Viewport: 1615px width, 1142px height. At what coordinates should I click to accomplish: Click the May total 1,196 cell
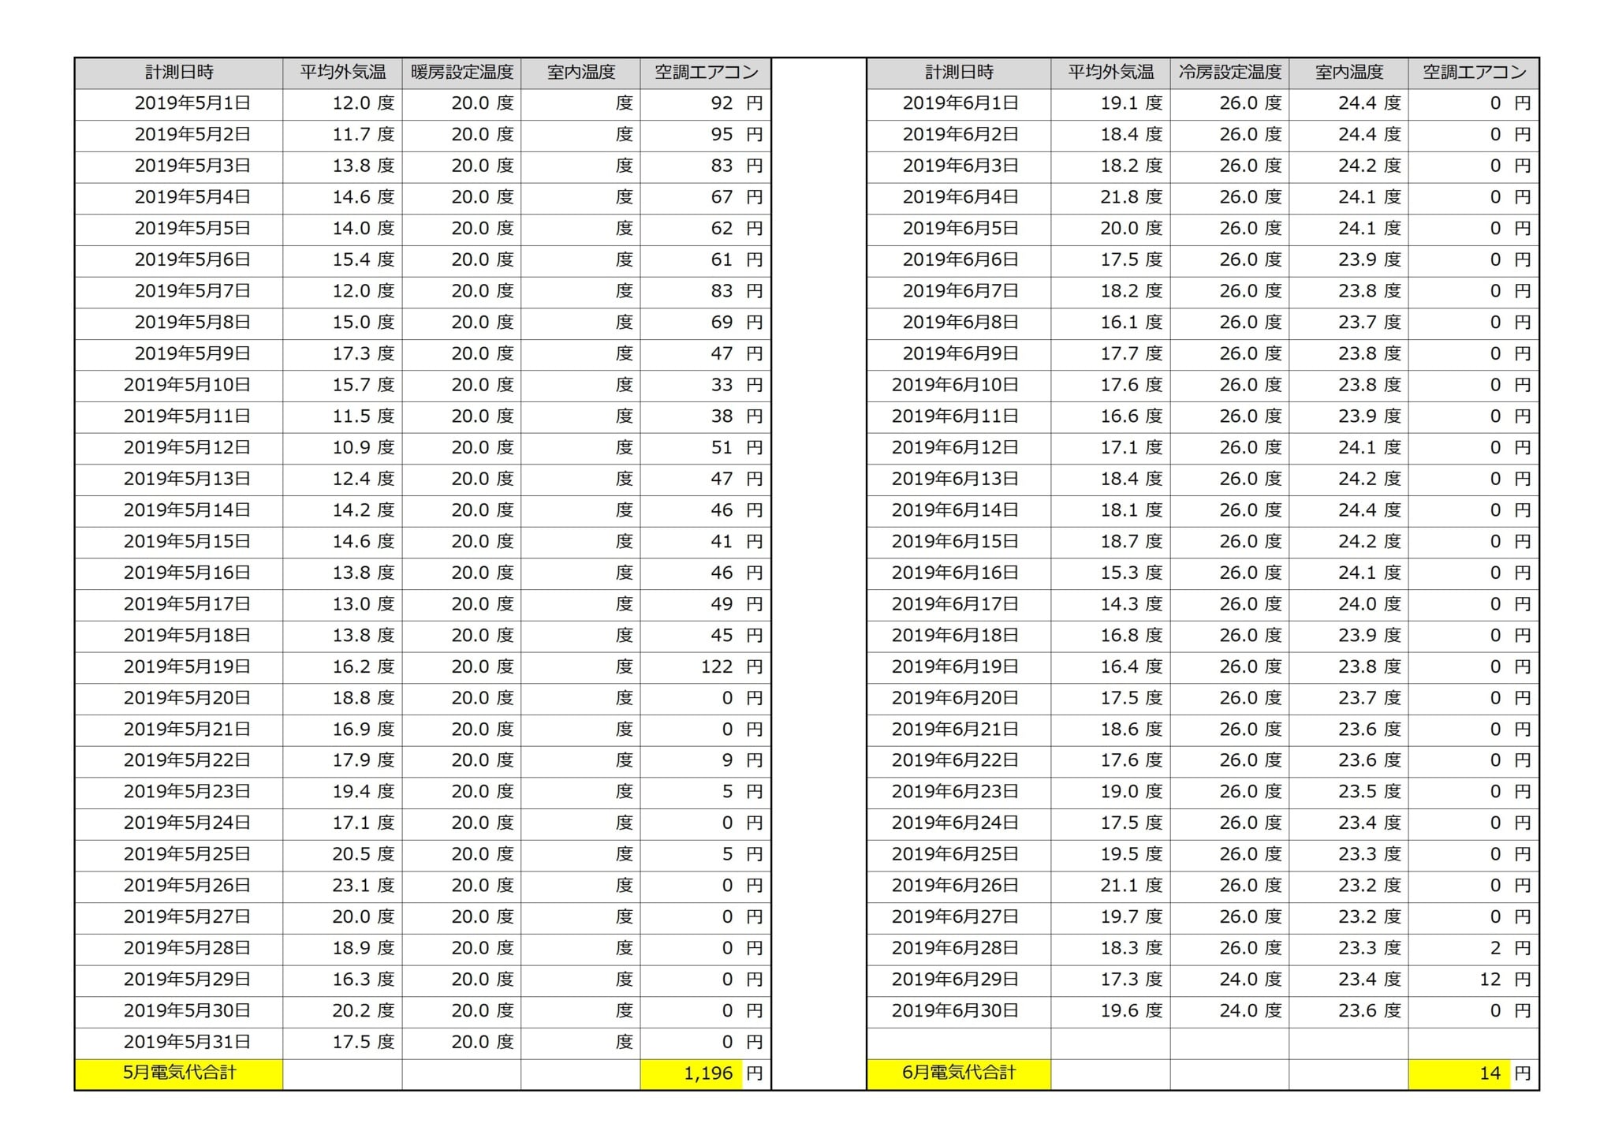tap(705, 1074)
